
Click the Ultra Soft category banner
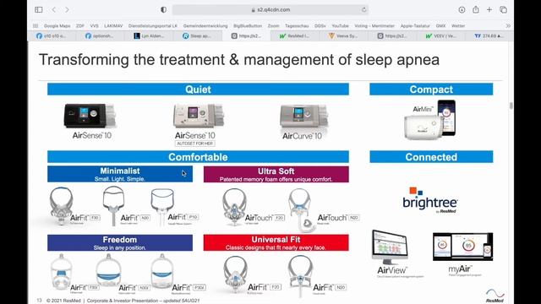point(276,174)
